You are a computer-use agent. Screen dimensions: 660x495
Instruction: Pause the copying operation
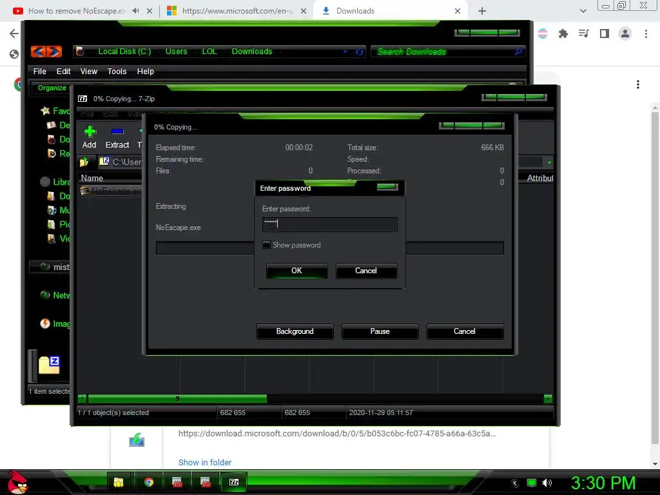(380, 331)
